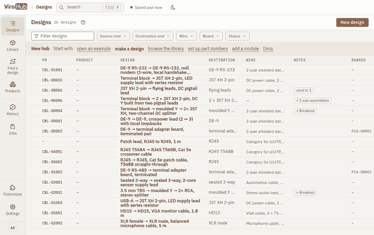Viewport: 374px width, 235px height.
Task: Open Products in the sidebar
Action: 13,87
